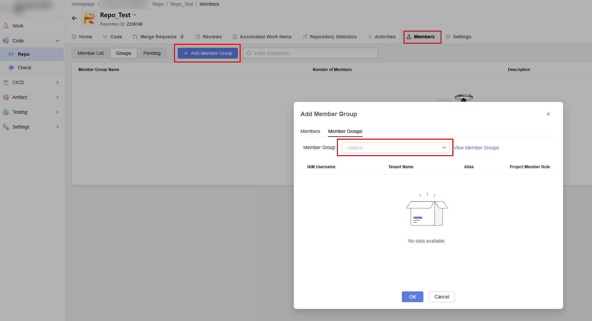Click the Check icon in sidebar

[11, 68]
